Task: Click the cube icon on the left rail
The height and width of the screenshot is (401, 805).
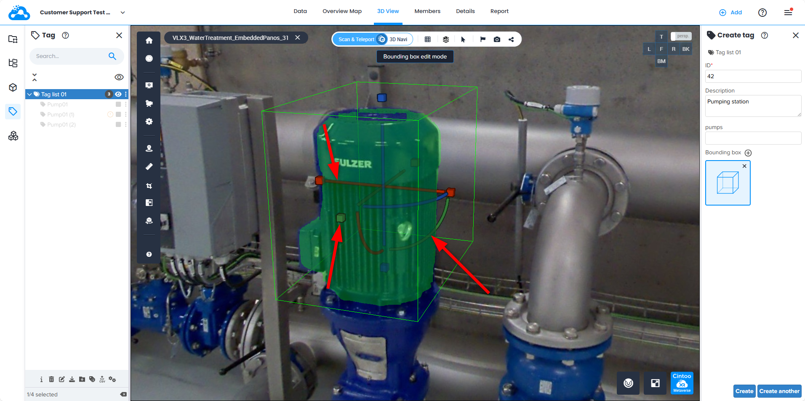Action: [x=13, y=87]
